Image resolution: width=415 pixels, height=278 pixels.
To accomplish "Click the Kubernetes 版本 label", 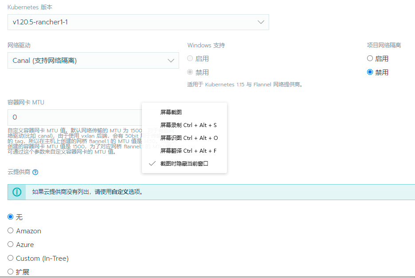I will (x=30, y=7).
